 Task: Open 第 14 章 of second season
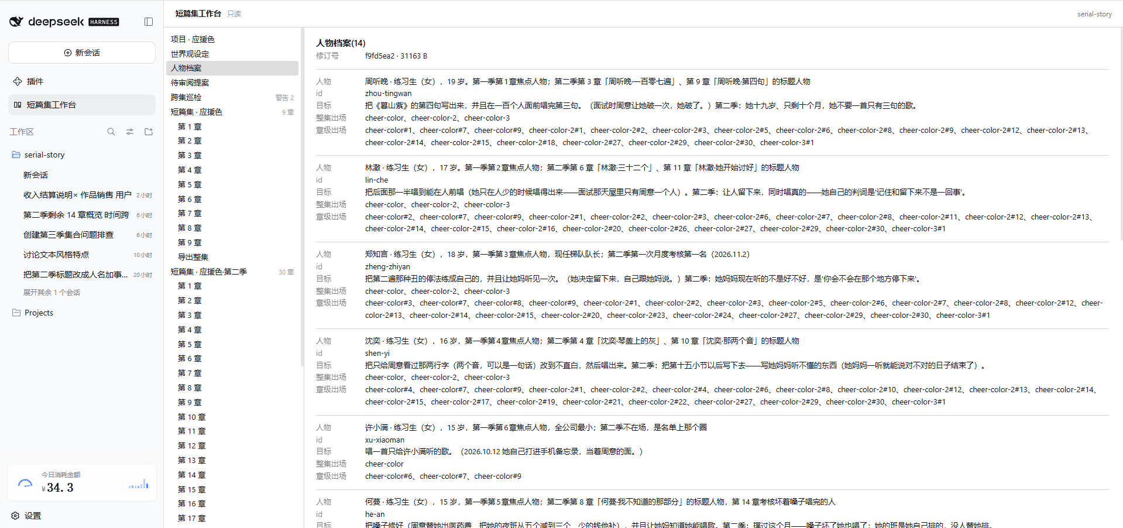click(232, 475)
